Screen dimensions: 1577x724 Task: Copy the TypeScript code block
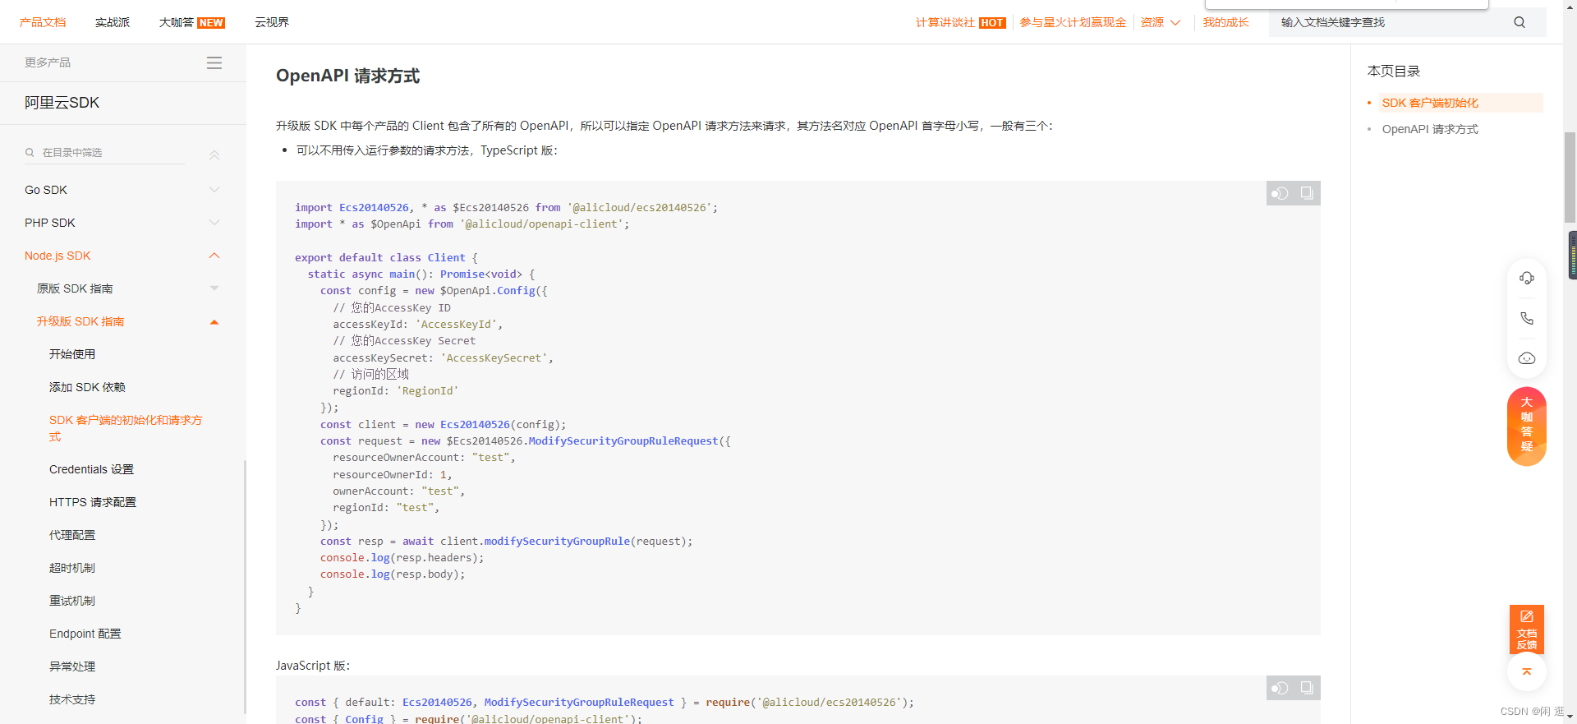(x=1307, y=194)
